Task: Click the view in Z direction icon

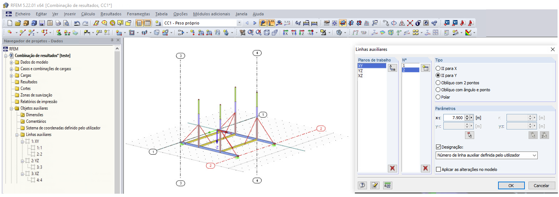Action: click(302, 33)
